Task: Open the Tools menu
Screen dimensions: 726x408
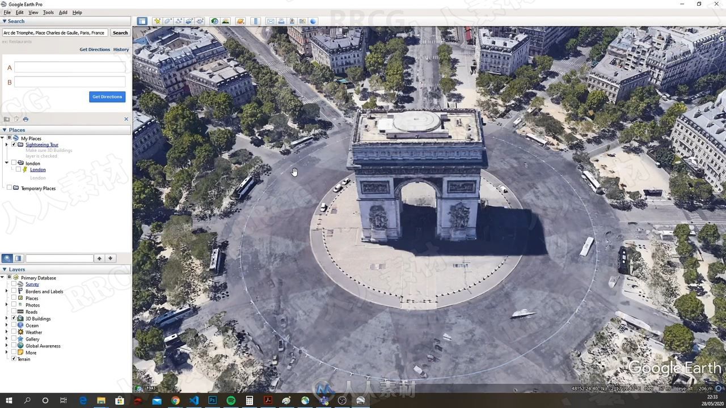Action: coord(48,12)
